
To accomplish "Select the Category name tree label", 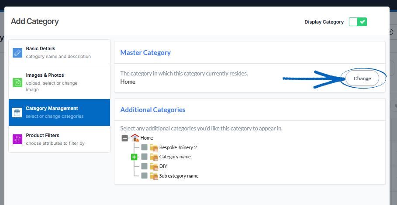I will click(x=175, y=157).
